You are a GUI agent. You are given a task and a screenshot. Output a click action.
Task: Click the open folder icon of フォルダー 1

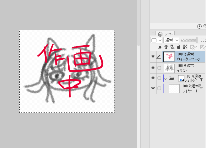[x=172, y=78]
